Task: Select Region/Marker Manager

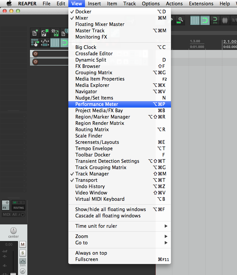Action: click(x=120, y=117)
